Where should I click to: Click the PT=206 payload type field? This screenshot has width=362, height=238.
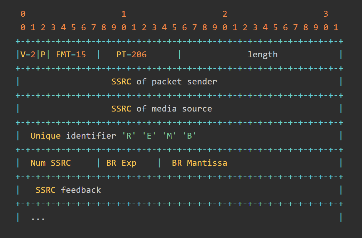point(131,55)
